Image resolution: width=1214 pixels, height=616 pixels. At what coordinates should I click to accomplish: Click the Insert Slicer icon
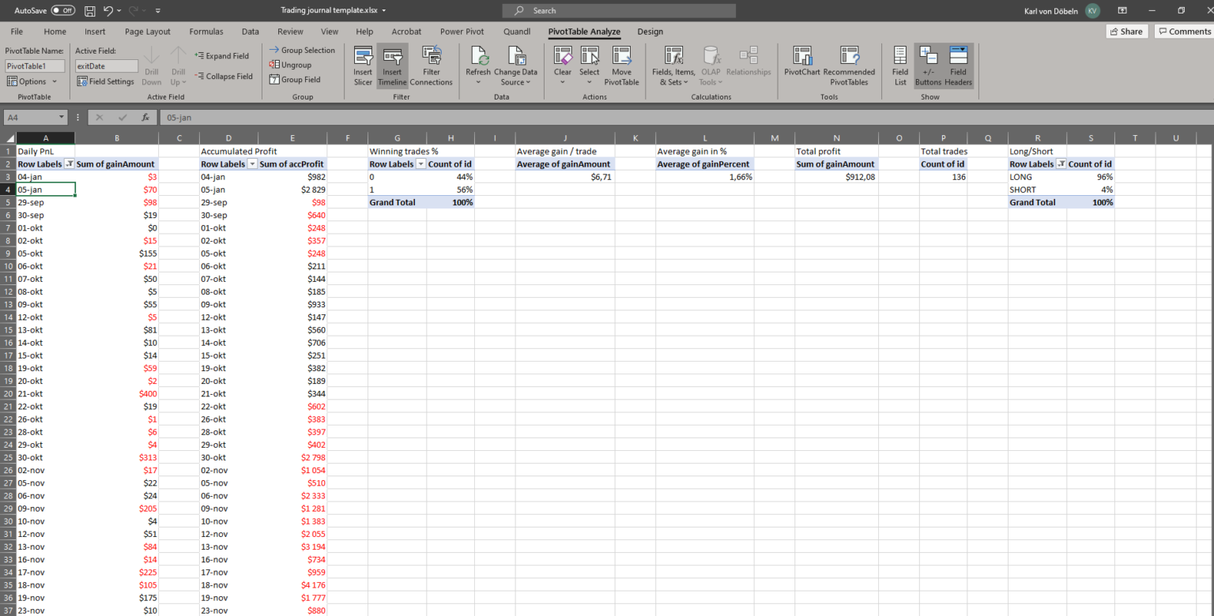(363, 66)
